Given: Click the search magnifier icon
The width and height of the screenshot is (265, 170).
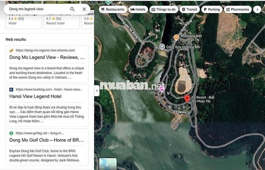Looking at the screenshot, I should tap(72, 9).
